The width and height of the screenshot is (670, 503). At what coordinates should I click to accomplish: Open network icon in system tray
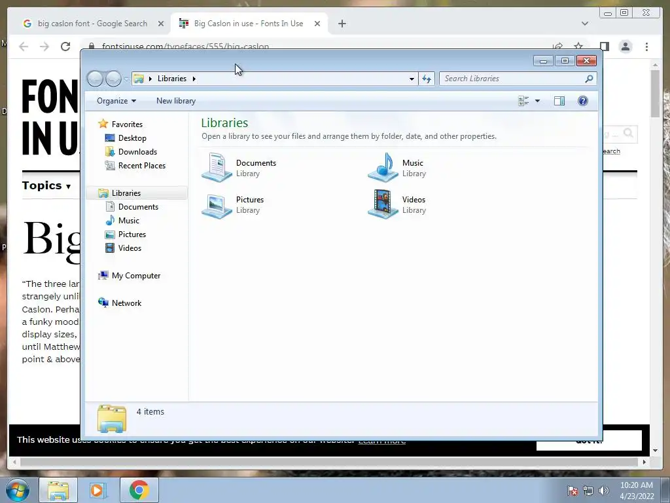588,491
